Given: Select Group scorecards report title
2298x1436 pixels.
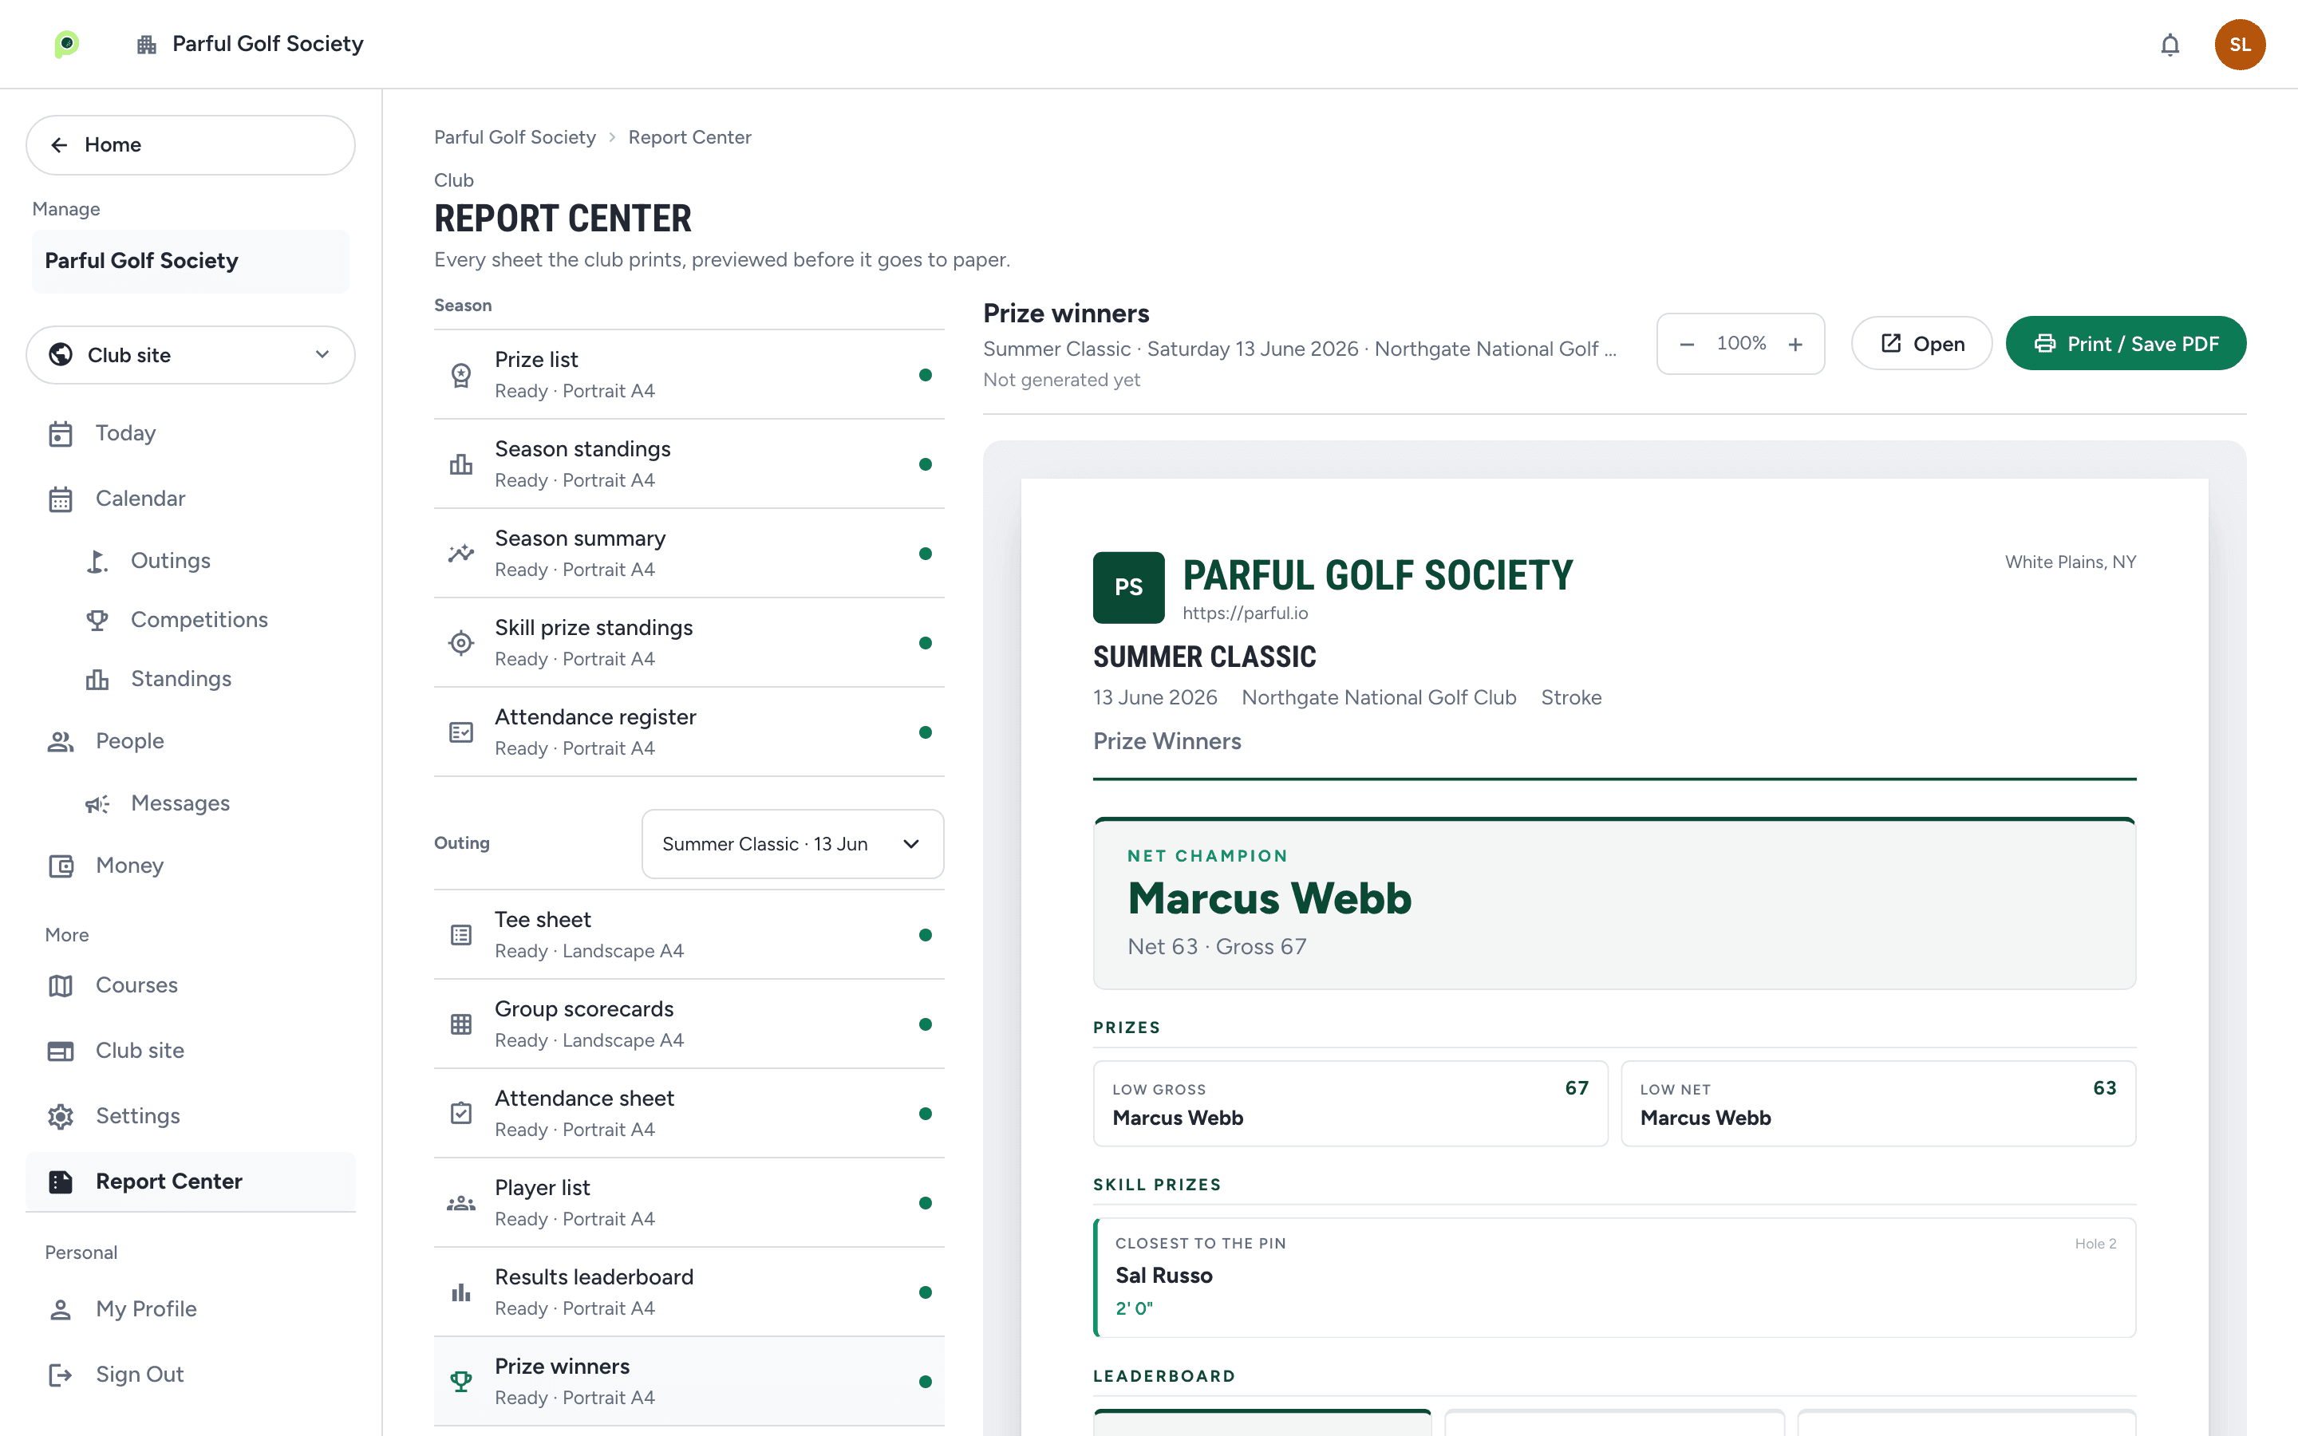Looking at the screenshot, I should click(584, 1008).
